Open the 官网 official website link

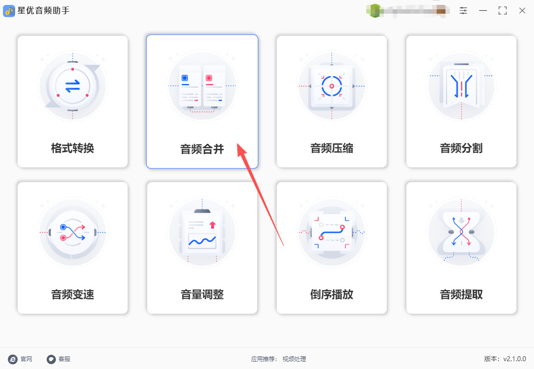20,359
